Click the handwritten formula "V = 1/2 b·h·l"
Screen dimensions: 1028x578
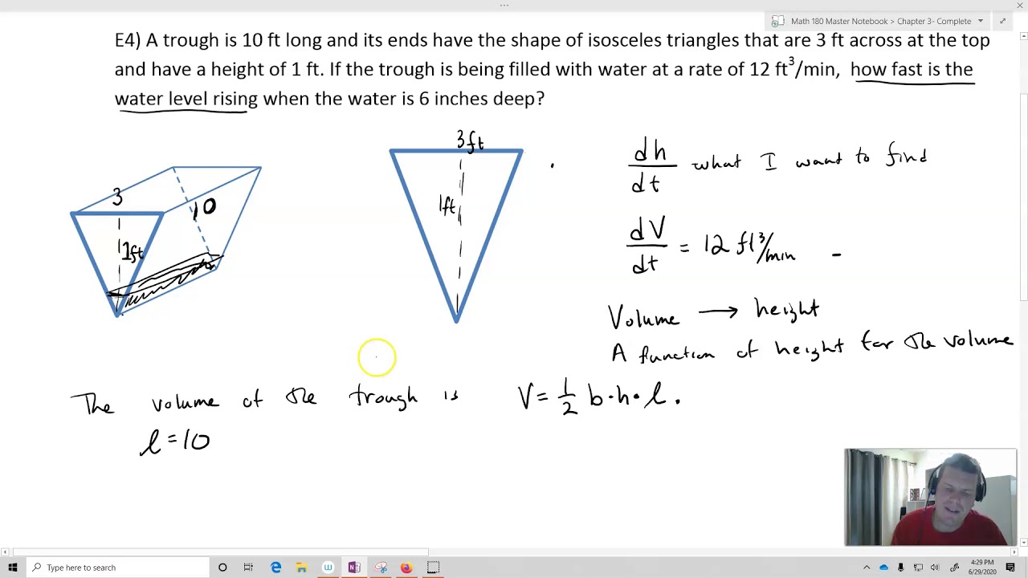click(x=598, y=397)
